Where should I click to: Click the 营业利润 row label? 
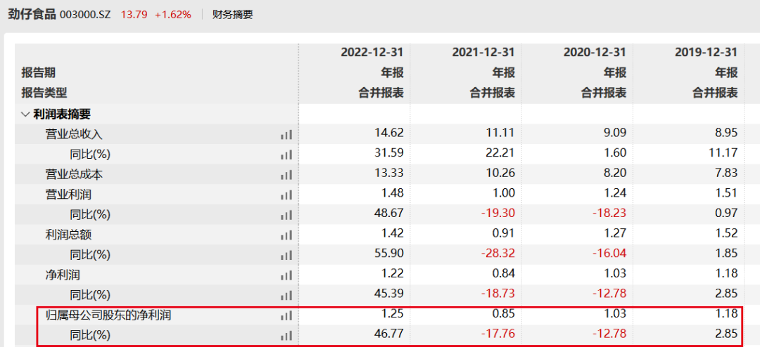click(68, 195)
